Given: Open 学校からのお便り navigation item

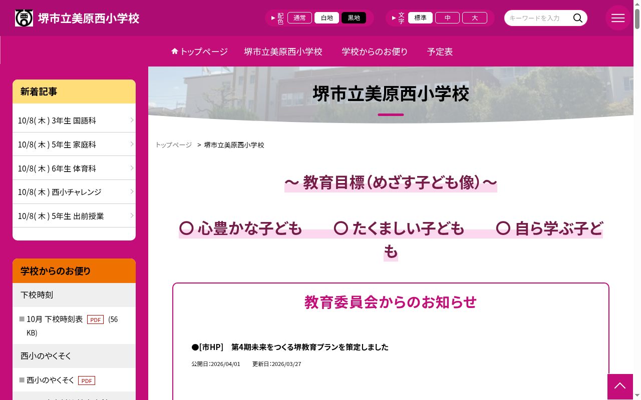Looking at the screenshot, I should click(375, 51).
